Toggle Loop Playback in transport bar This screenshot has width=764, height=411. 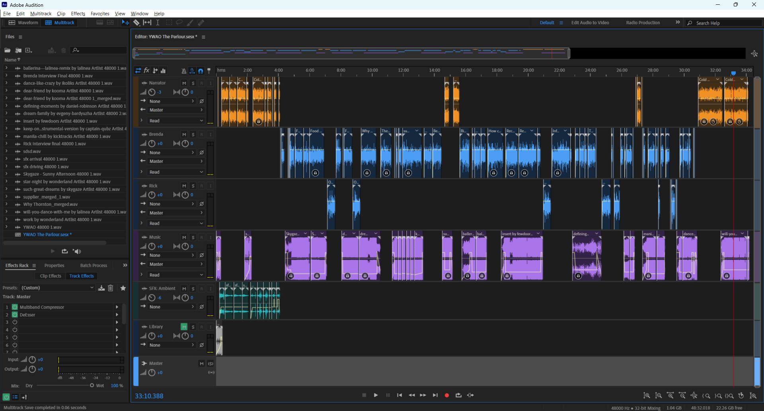click(458, 395)
